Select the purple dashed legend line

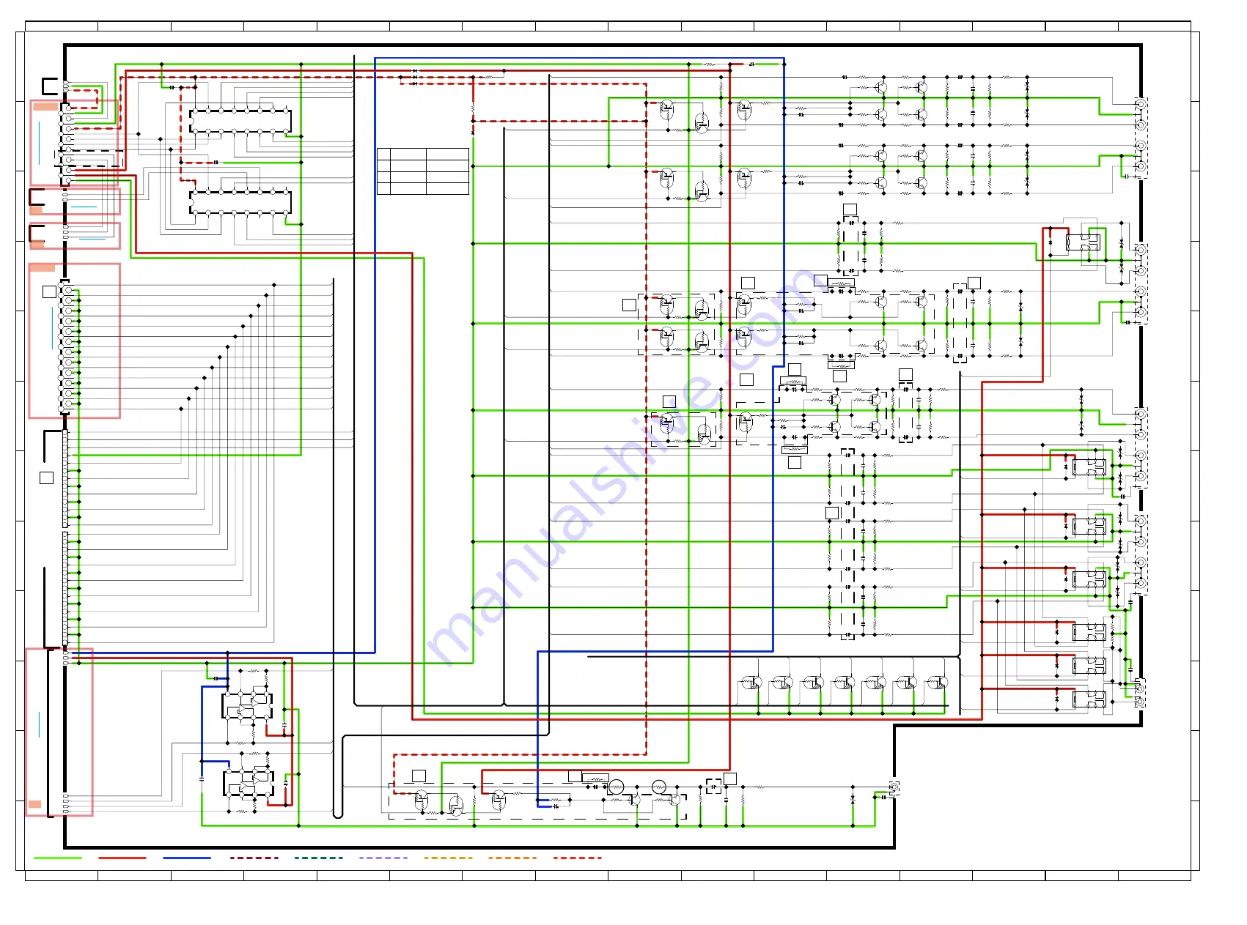coord(383,858)
